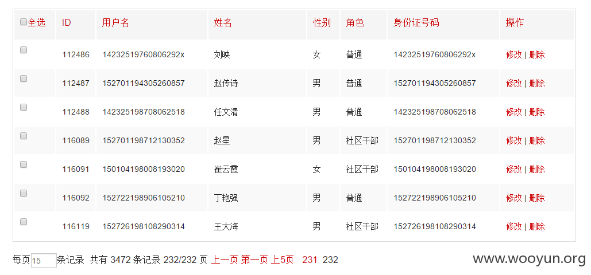Go to the previous page 上一页
This screenshot has width=591, height=275.
[x=224, y=260]
